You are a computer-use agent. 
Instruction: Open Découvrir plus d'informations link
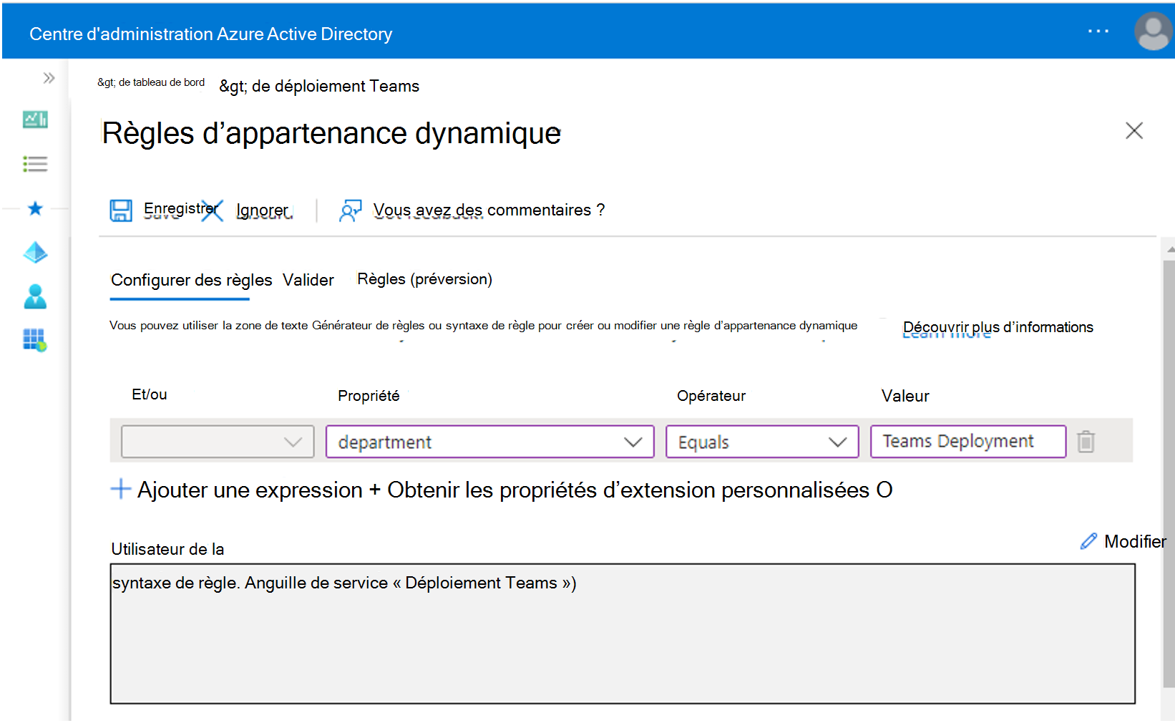[x=998, y=327]
